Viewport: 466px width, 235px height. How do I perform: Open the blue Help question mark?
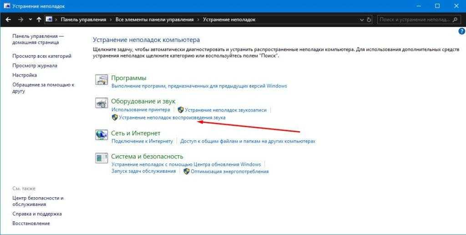(462, 31)
